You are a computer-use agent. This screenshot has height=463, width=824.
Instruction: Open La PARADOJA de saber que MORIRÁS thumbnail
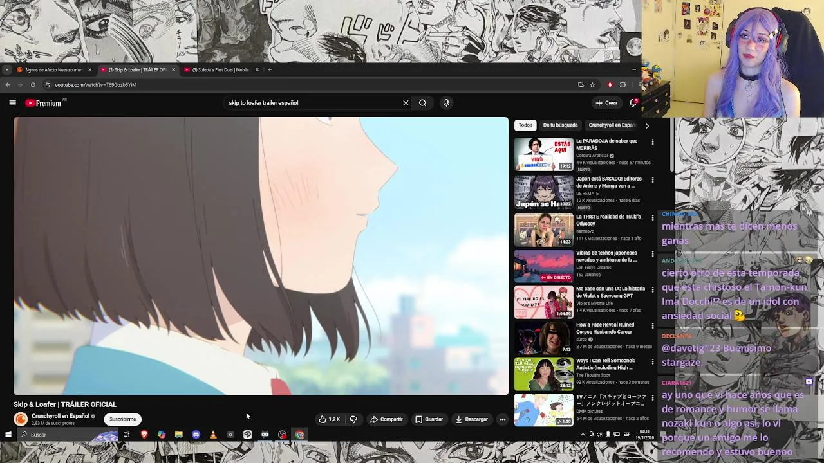point(543,154)
